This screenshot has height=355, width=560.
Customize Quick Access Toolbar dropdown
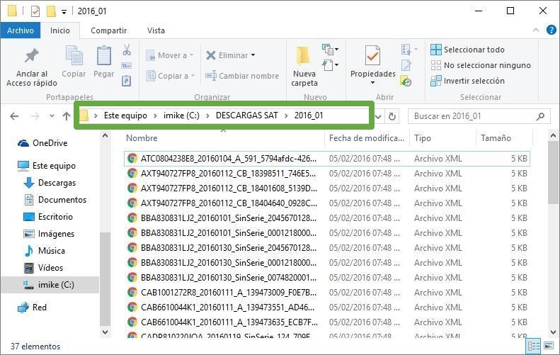[x=64, y=12]
